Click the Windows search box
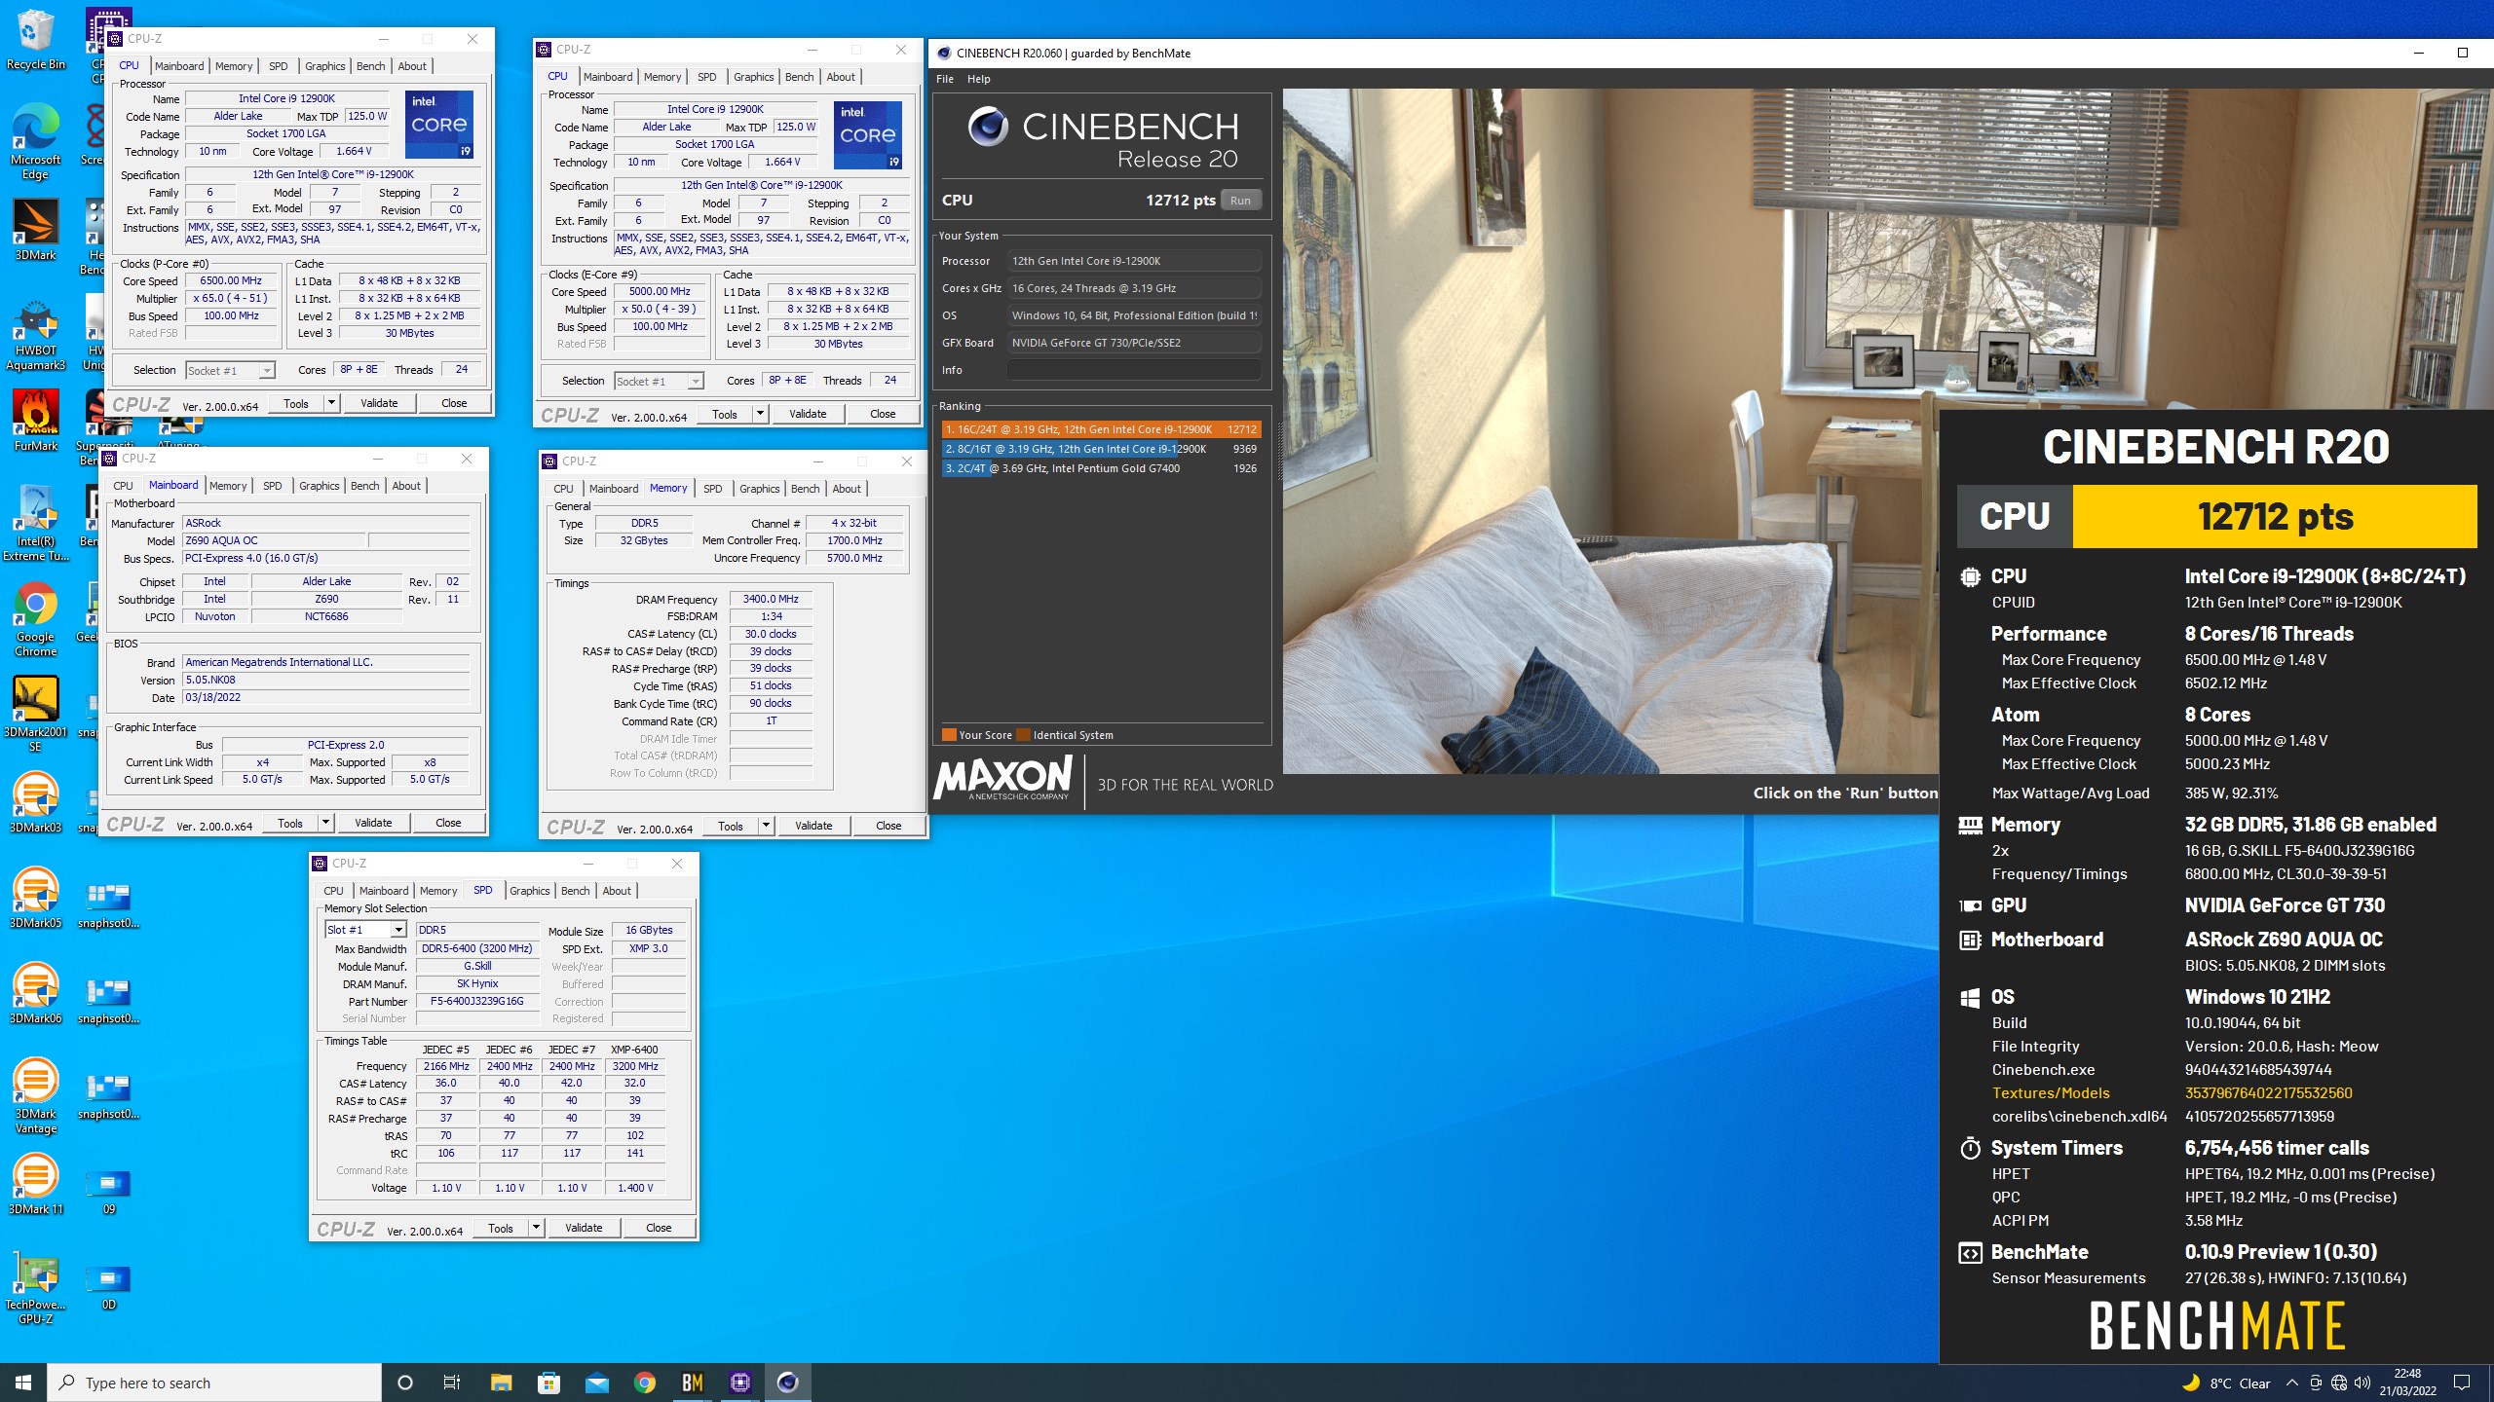Viewport: 2494px width, 1402px height. point(214,1383)
